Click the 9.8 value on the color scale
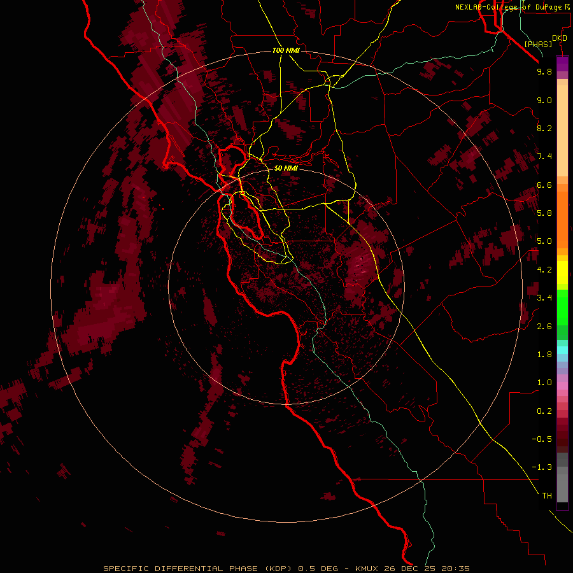Image resolution: width=573 pixels, height=573 pixels. [544, 71]
